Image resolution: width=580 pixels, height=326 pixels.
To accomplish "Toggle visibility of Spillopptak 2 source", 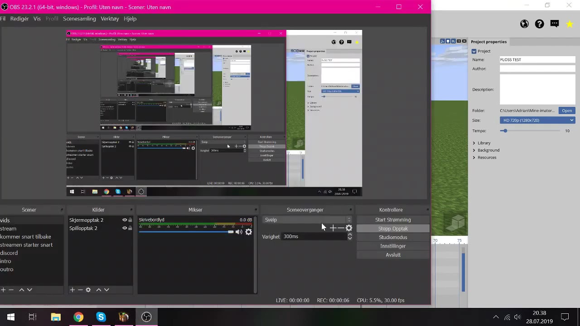I will (124, 228).
